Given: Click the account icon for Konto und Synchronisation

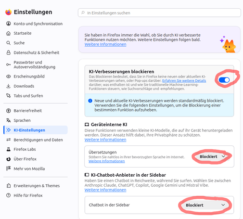Looking at the screenshot, I should [9, 24].
